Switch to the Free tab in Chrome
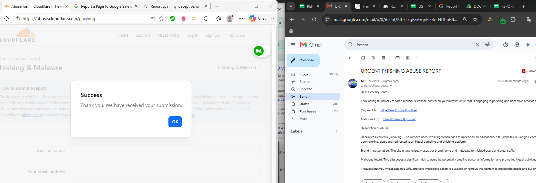Screen dimensions: 536x183 point(365,6)
